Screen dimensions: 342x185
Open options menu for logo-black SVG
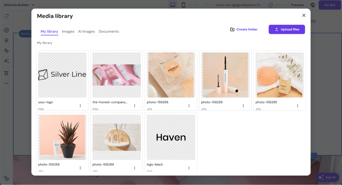[x=189, y=168]
